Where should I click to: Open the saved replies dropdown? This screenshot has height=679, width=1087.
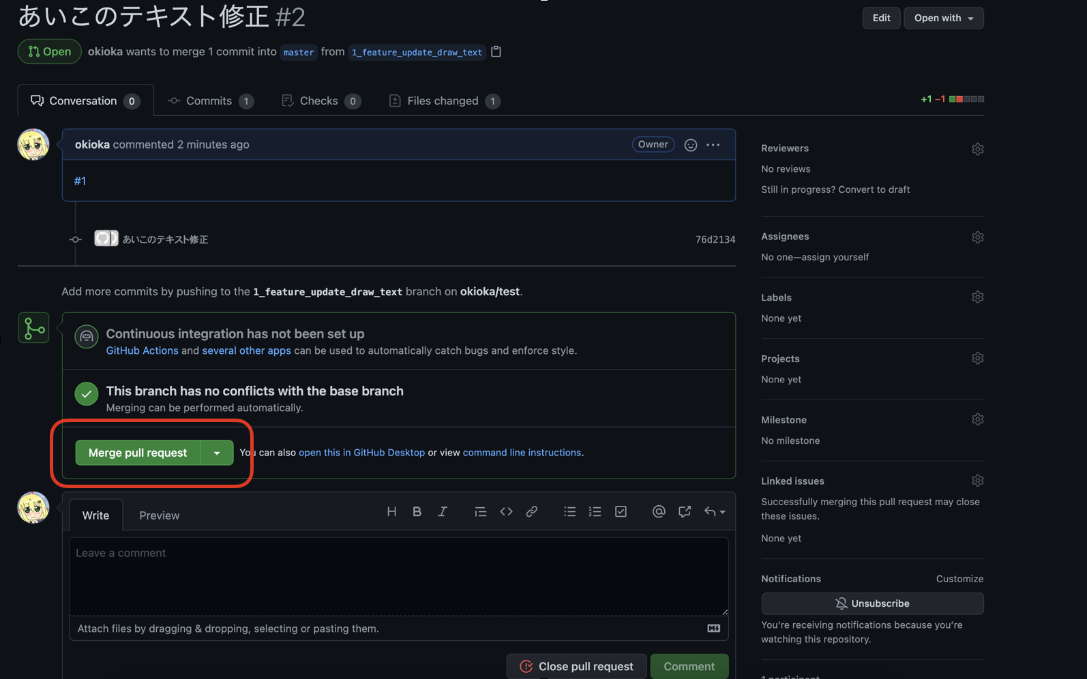tap(715, 512)
